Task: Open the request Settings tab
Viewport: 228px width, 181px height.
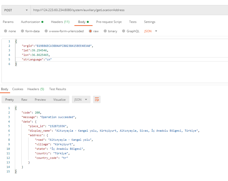Action: pos(150,22)
